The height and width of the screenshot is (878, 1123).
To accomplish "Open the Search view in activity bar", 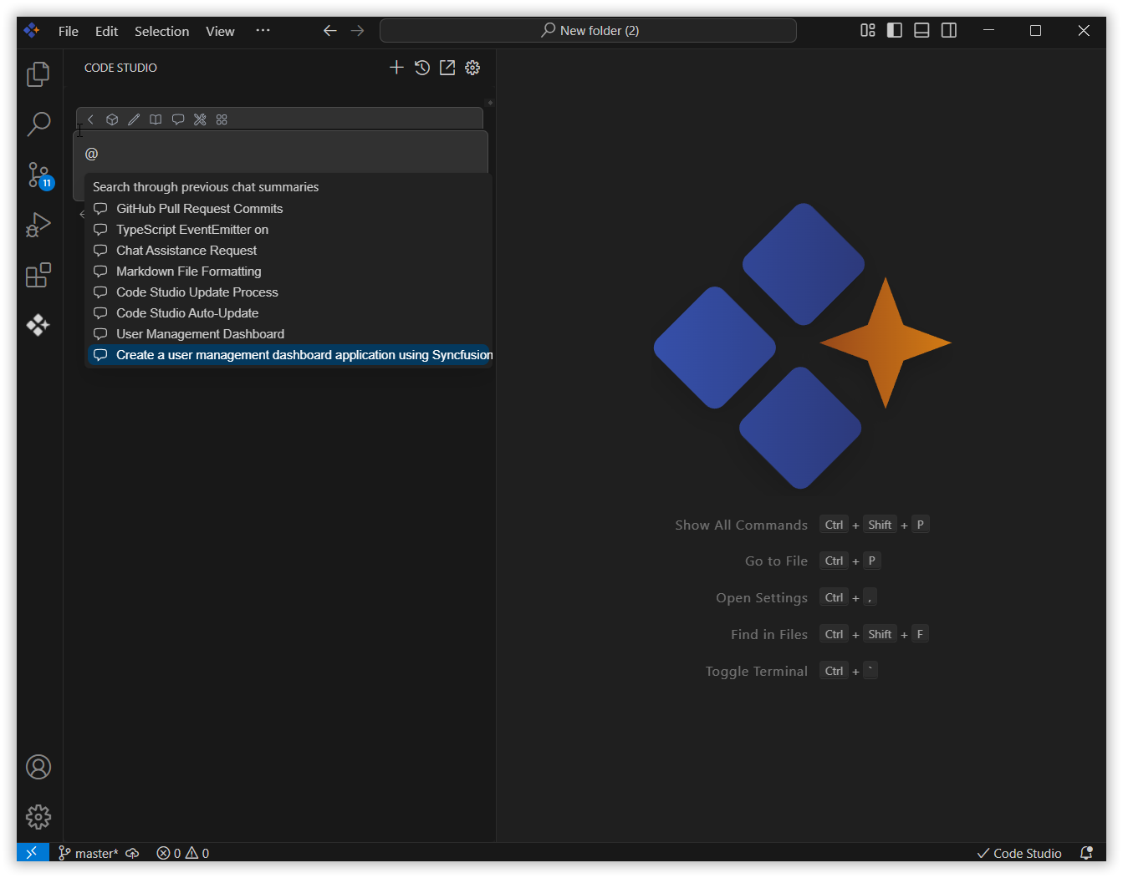I will click(x=38, y=124).
